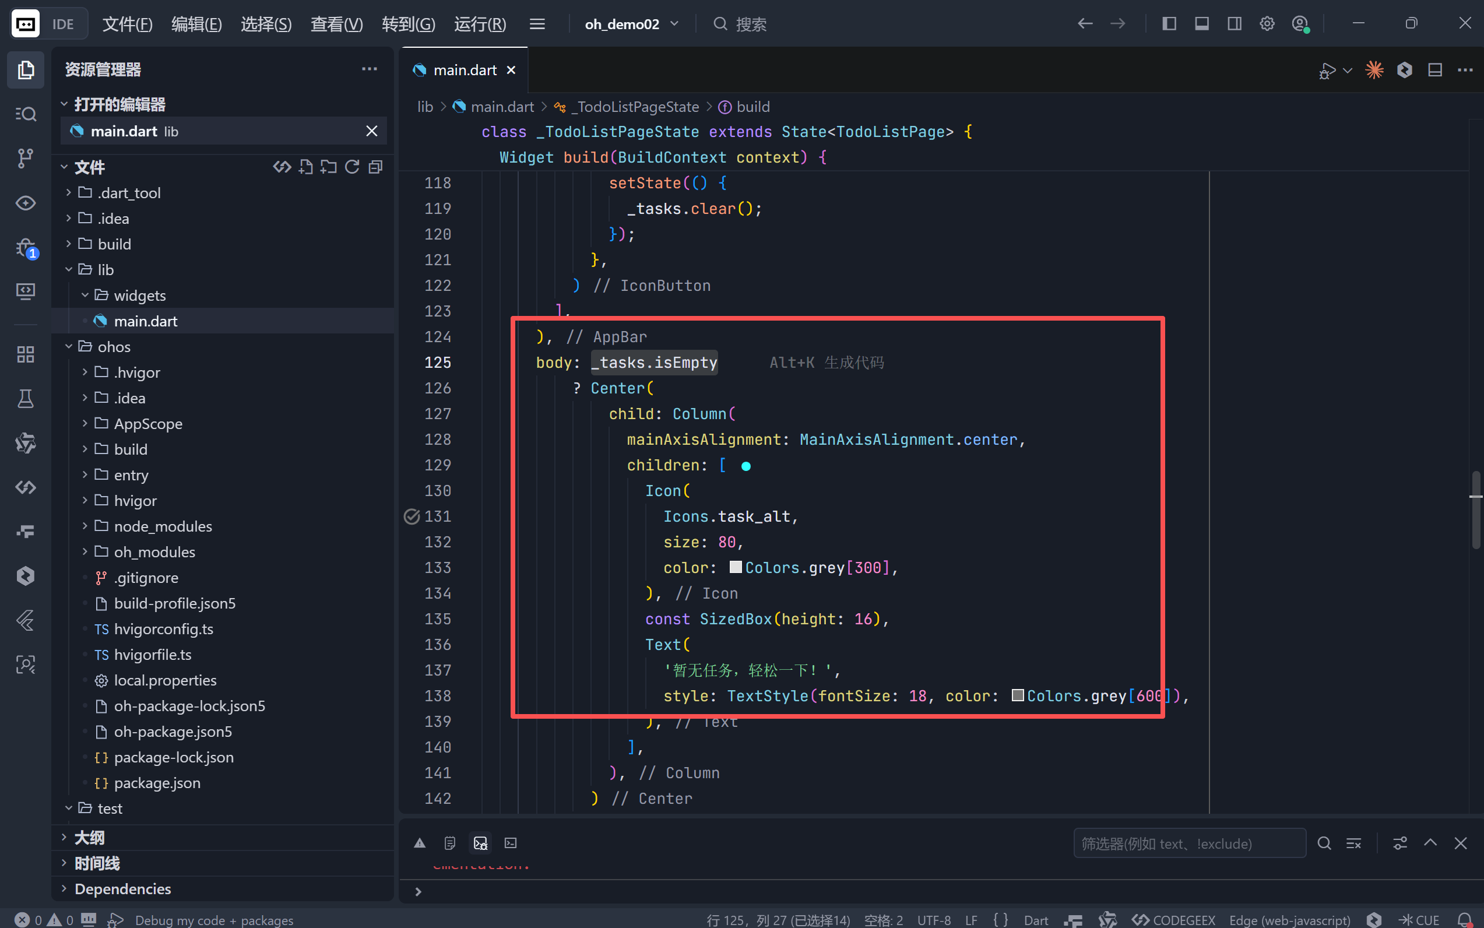Open the Debug view with badge 1
The width and height of the screenshot is (1484, 928).
coord(25,247)
